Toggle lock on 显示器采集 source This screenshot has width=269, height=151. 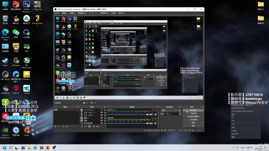click(105, 123)
